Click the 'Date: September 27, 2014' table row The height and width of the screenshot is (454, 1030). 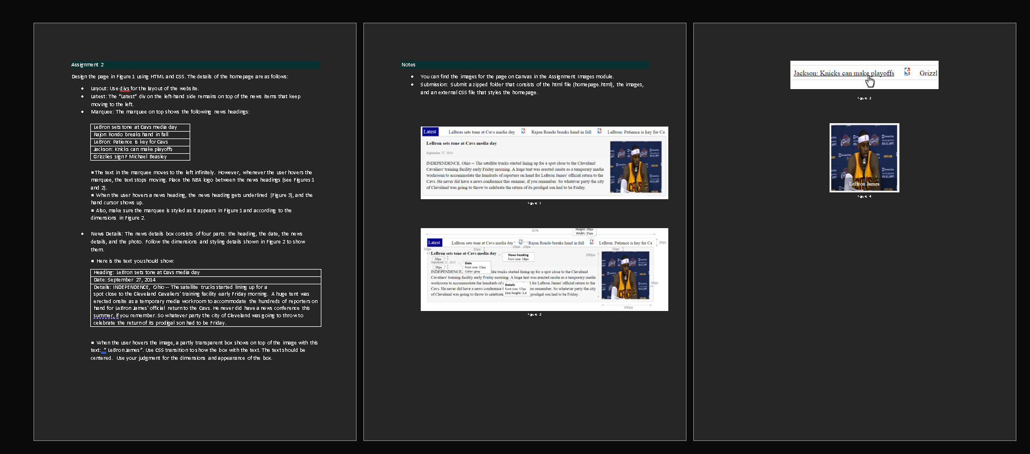pyautogui.click(x=206, y=280)
